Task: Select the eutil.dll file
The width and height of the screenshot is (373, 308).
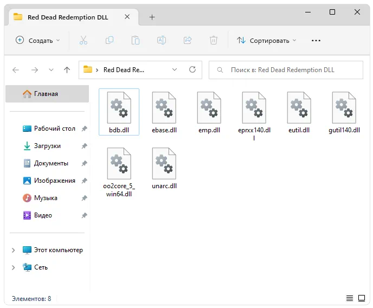Action: [x=299, y=112]
